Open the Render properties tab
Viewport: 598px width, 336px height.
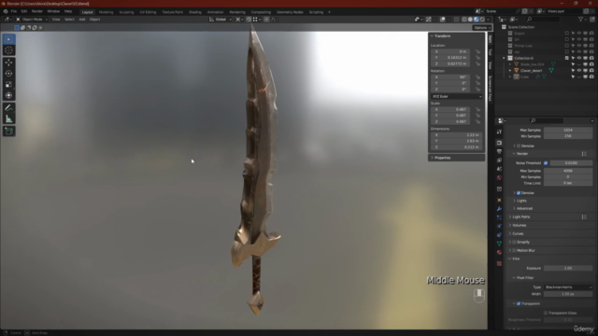pyautogui.click(x=499, y=143)
